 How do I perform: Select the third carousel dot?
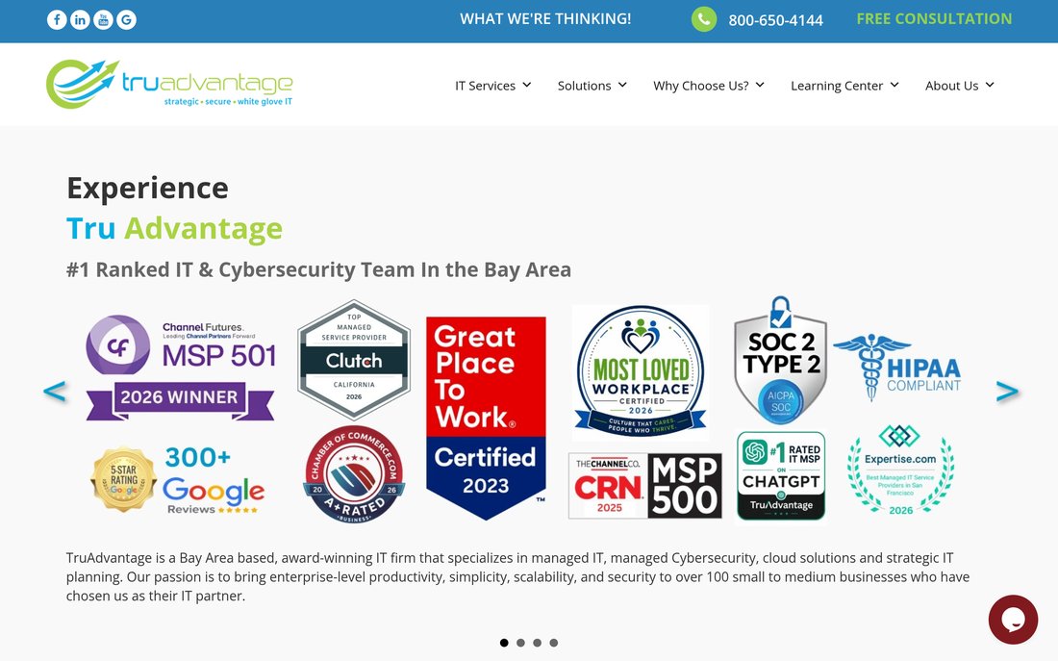537,643
